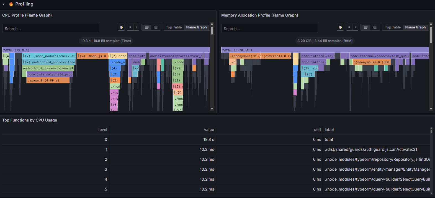The height and width of the screenshot is (198, 435).
Task: Collapse all groups in the memory flame graph
Action: [355, 27]
